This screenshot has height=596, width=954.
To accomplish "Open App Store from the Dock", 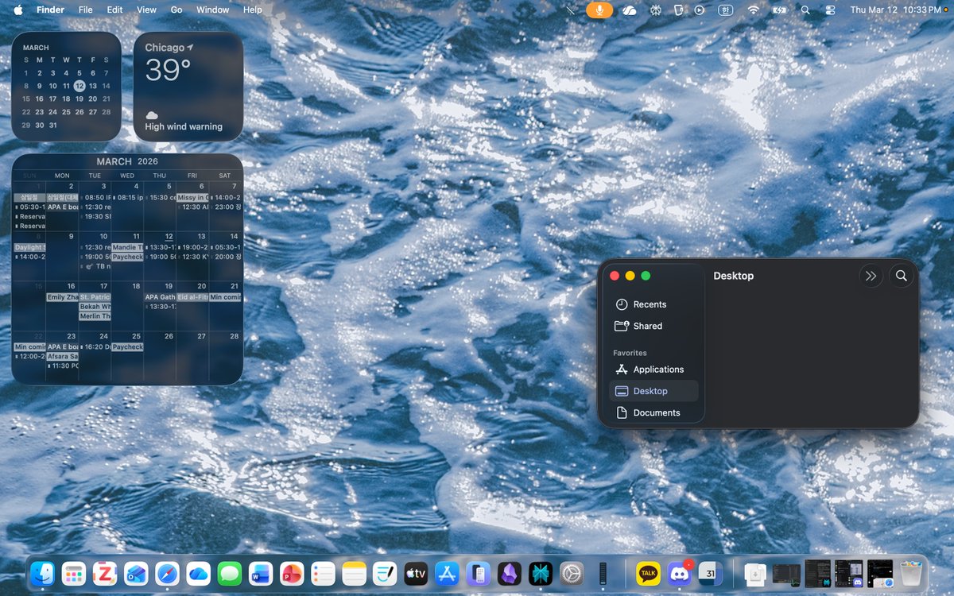I will (447, 572).
